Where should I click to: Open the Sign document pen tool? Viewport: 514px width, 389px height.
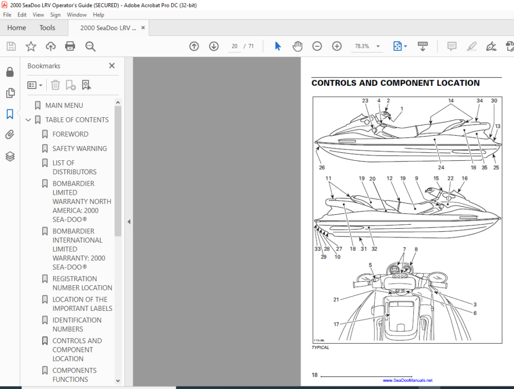coord(491,46)
